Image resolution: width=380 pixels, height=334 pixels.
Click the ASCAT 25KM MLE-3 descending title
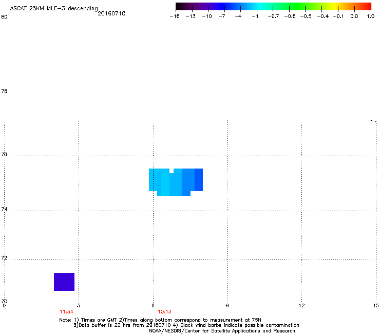coord(54,8)
